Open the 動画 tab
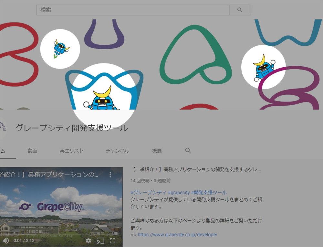The width and height of the screenshot is (323, 247). pyautogui.click(x=32, y=151)
